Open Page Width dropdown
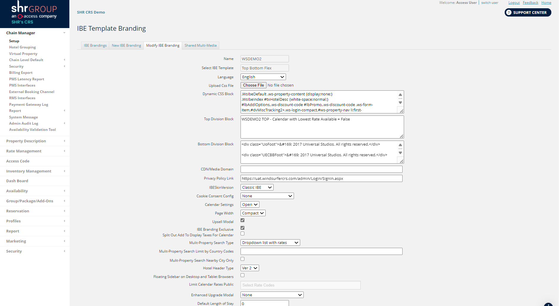Screen dimensions: 559x306 tap(253, 213)
